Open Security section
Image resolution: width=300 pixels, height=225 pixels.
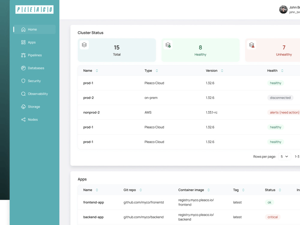point(34,81)
